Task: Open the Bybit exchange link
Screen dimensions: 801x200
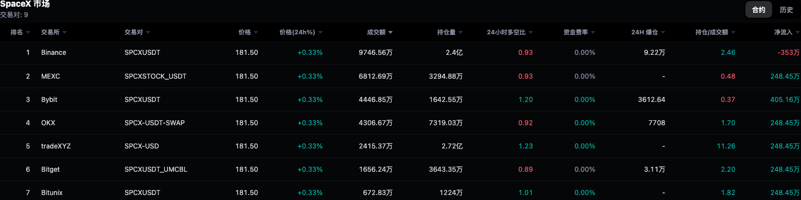Action: point(49,99)
